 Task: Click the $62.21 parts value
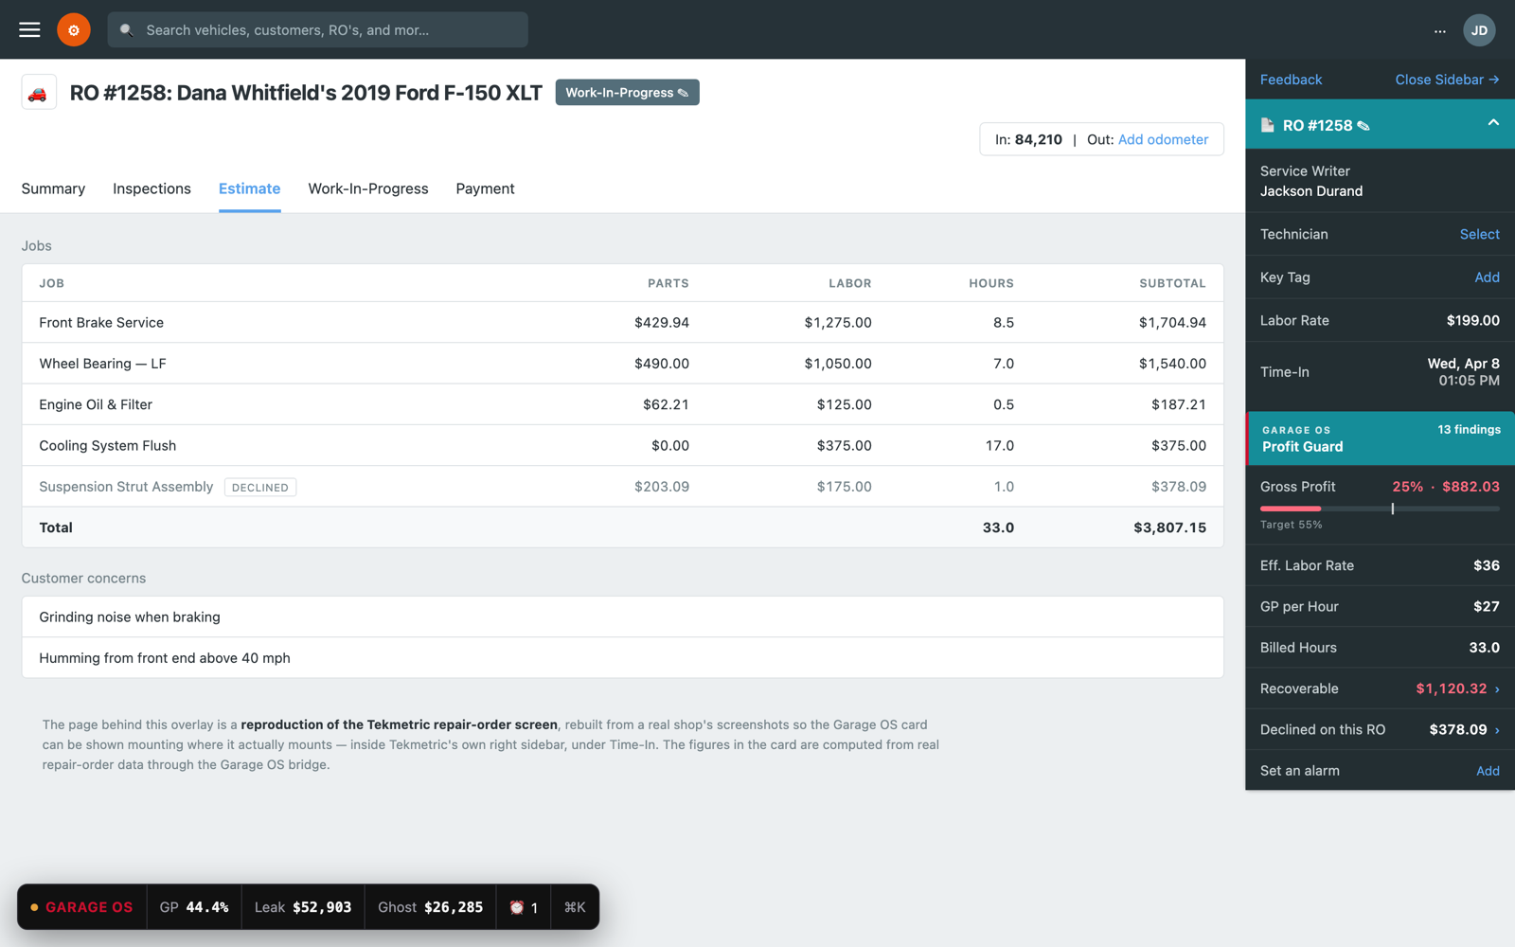(666, 404)
